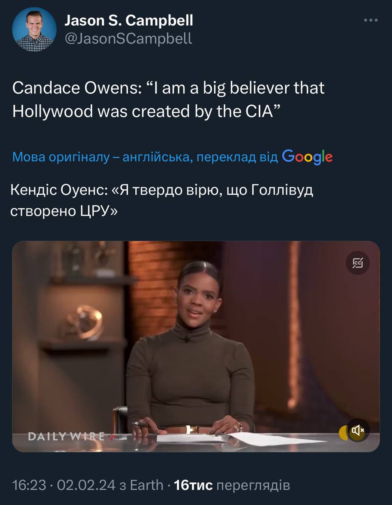Click the 16:23 post time
Screen dimensions: 392x505
29,485
